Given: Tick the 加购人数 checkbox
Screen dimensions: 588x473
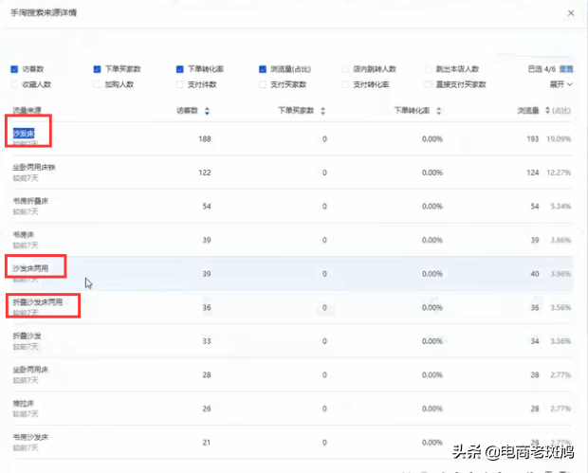Looking at the screenshot, I should pos(98,84).
